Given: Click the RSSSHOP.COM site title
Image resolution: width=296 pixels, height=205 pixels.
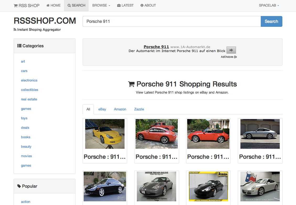Looking at the screenshot, I should point(45,21).
